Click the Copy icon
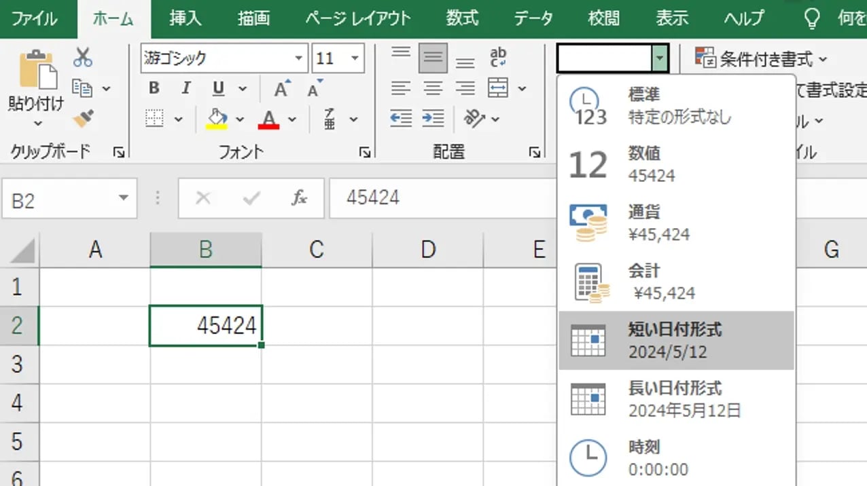Viewport: 867px width, 486px height. (x=83, y=88)
